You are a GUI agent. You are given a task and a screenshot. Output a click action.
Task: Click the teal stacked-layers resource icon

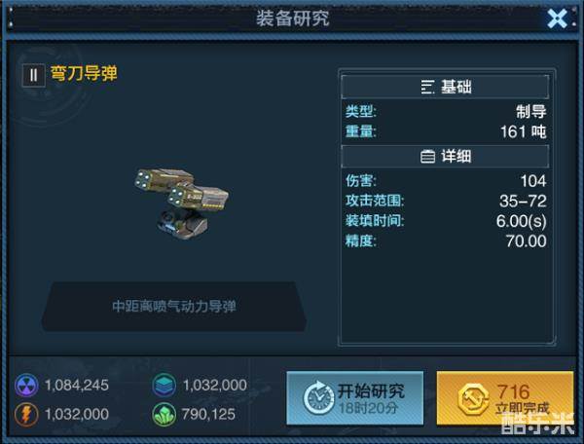coord(164,386)
